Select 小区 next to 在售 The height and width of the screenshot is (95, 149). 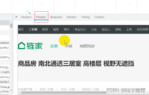coord(69,46)
